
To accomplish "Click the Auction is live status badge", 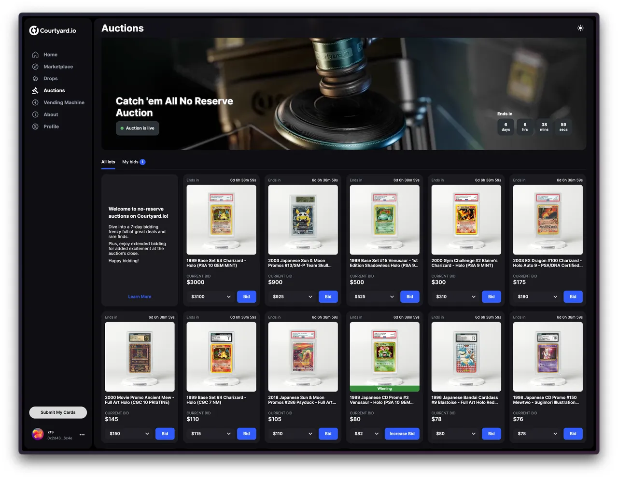I will click(138, 128).
